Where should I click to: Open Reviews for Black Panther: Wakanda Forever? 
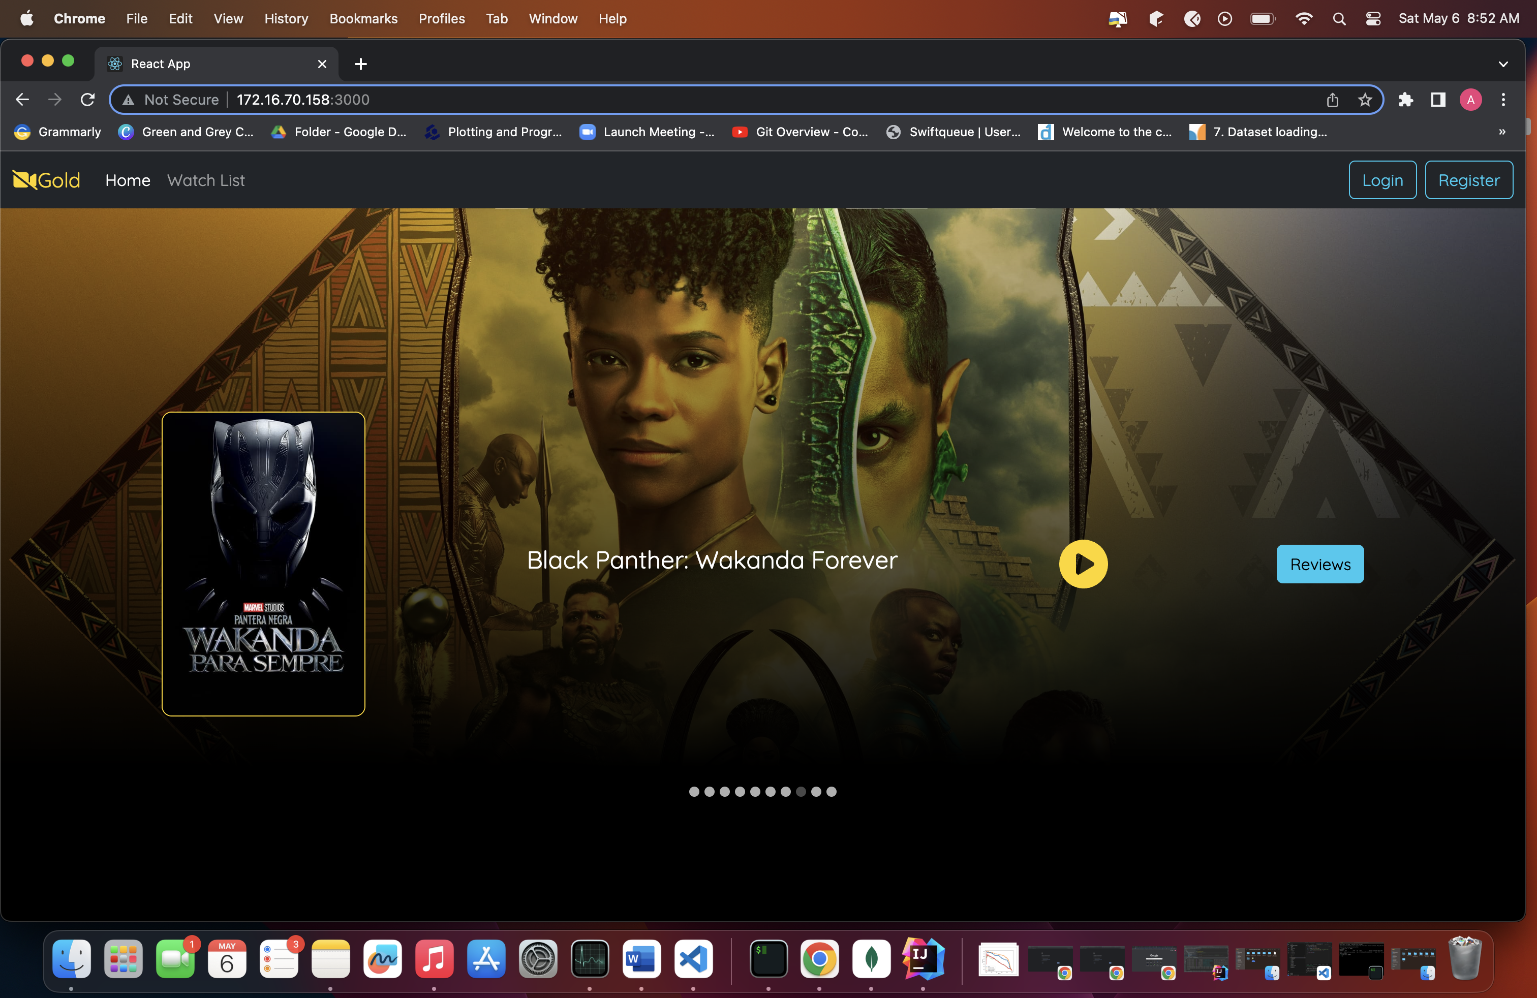click(x=1320, y=564)
